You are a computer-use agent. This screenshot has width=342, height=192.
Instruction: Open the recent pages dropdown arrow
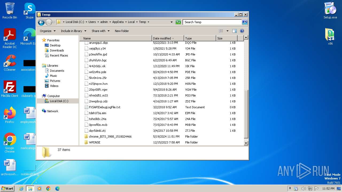coord(54,22)
